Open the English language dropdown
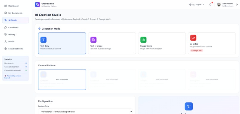 (197, 4)
